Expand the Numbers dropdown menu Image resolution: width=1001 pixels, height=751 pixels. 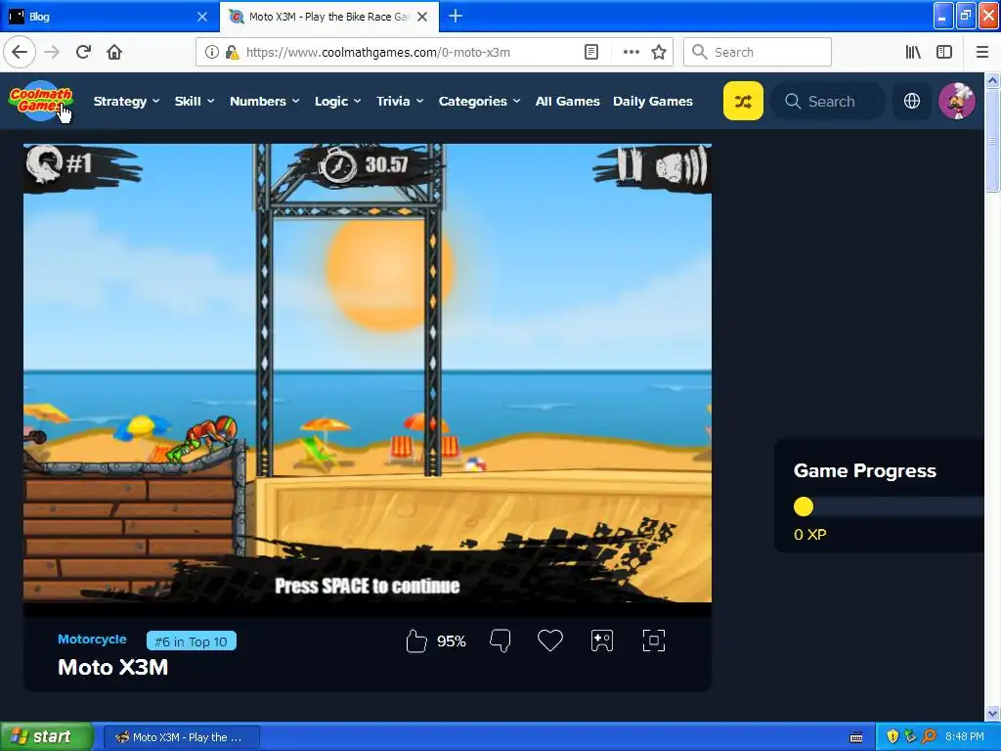tap(264, 101)
